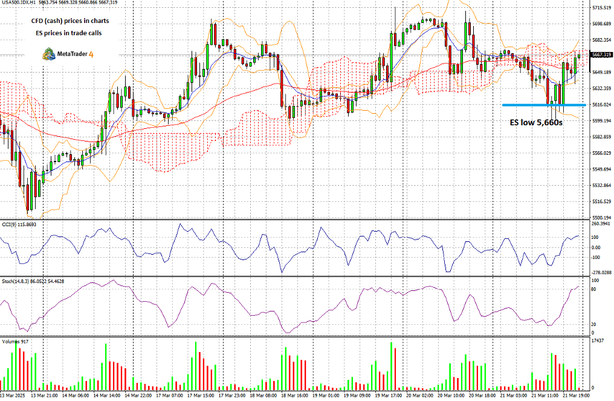Click the '13 Mar 2025' date label

point(12,396)
